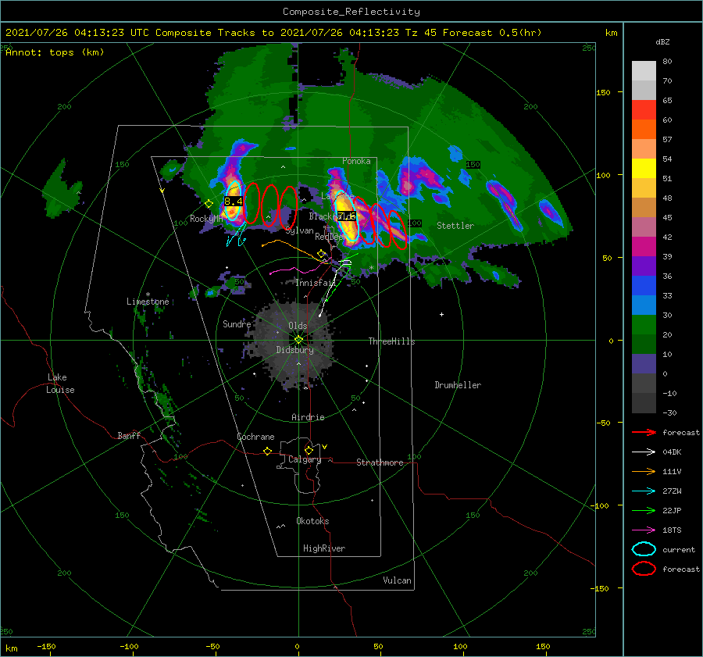Click the Strathmore town label
The image size is (703, 657).
pos(380,462)
